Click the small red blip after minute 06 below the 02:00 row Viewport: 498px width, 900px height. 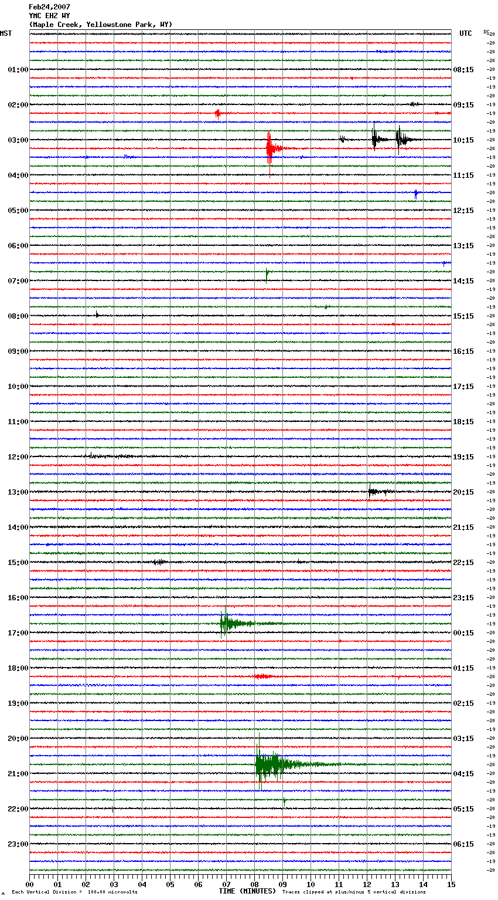[218, 113]
